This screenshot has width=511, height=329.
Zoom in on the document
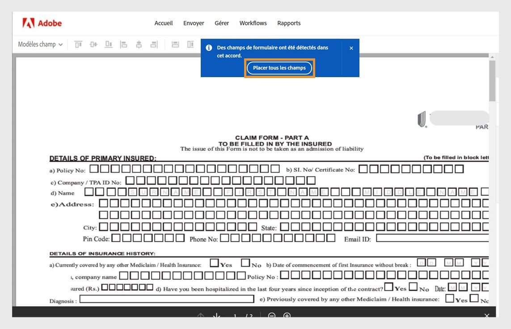[x=287, y=316]
